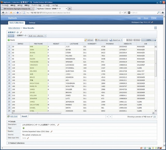
Task: Switch to the Settings tab
Action: pos(32,23)
